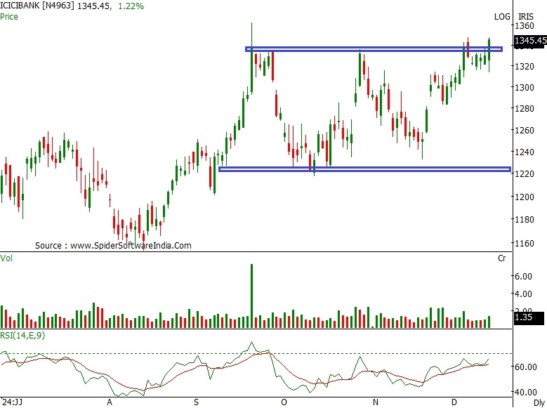Select the current price tag 1345.45

point(530,41)
